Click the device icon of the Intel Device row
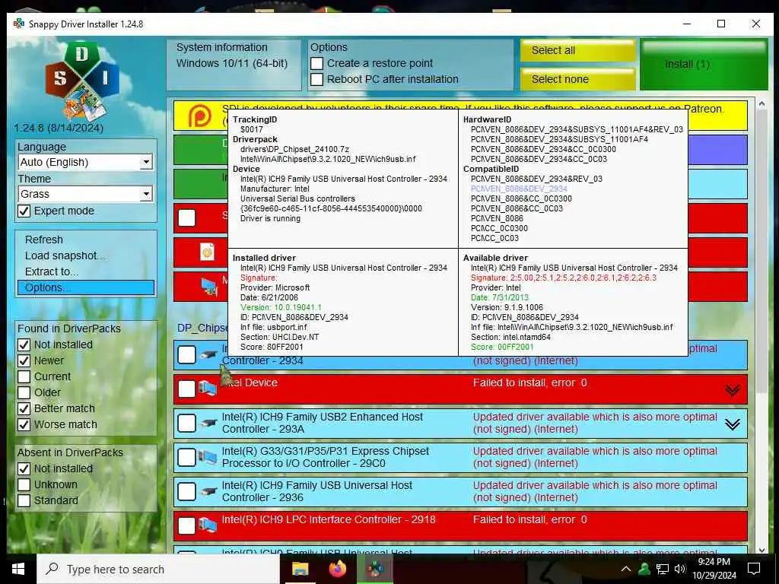Image resolution: width=779 pixels, height=584 pixels. coord(208,389)
